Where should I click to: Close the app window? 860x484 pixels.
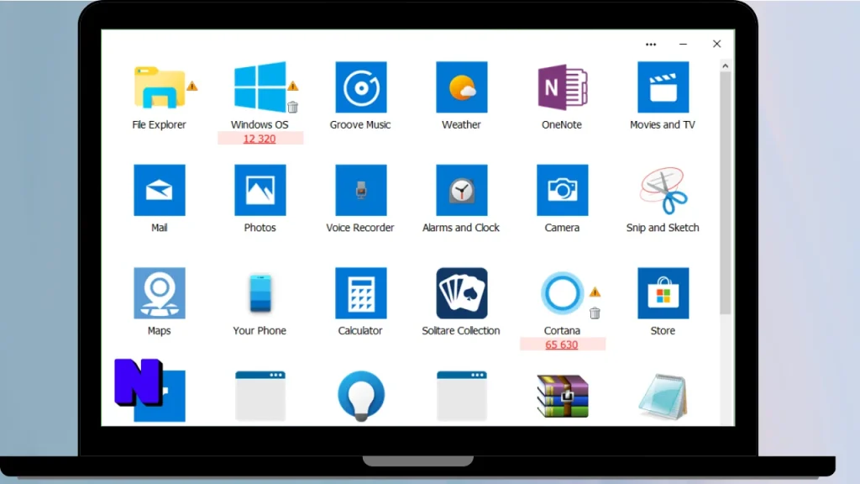tap(717, 44)
